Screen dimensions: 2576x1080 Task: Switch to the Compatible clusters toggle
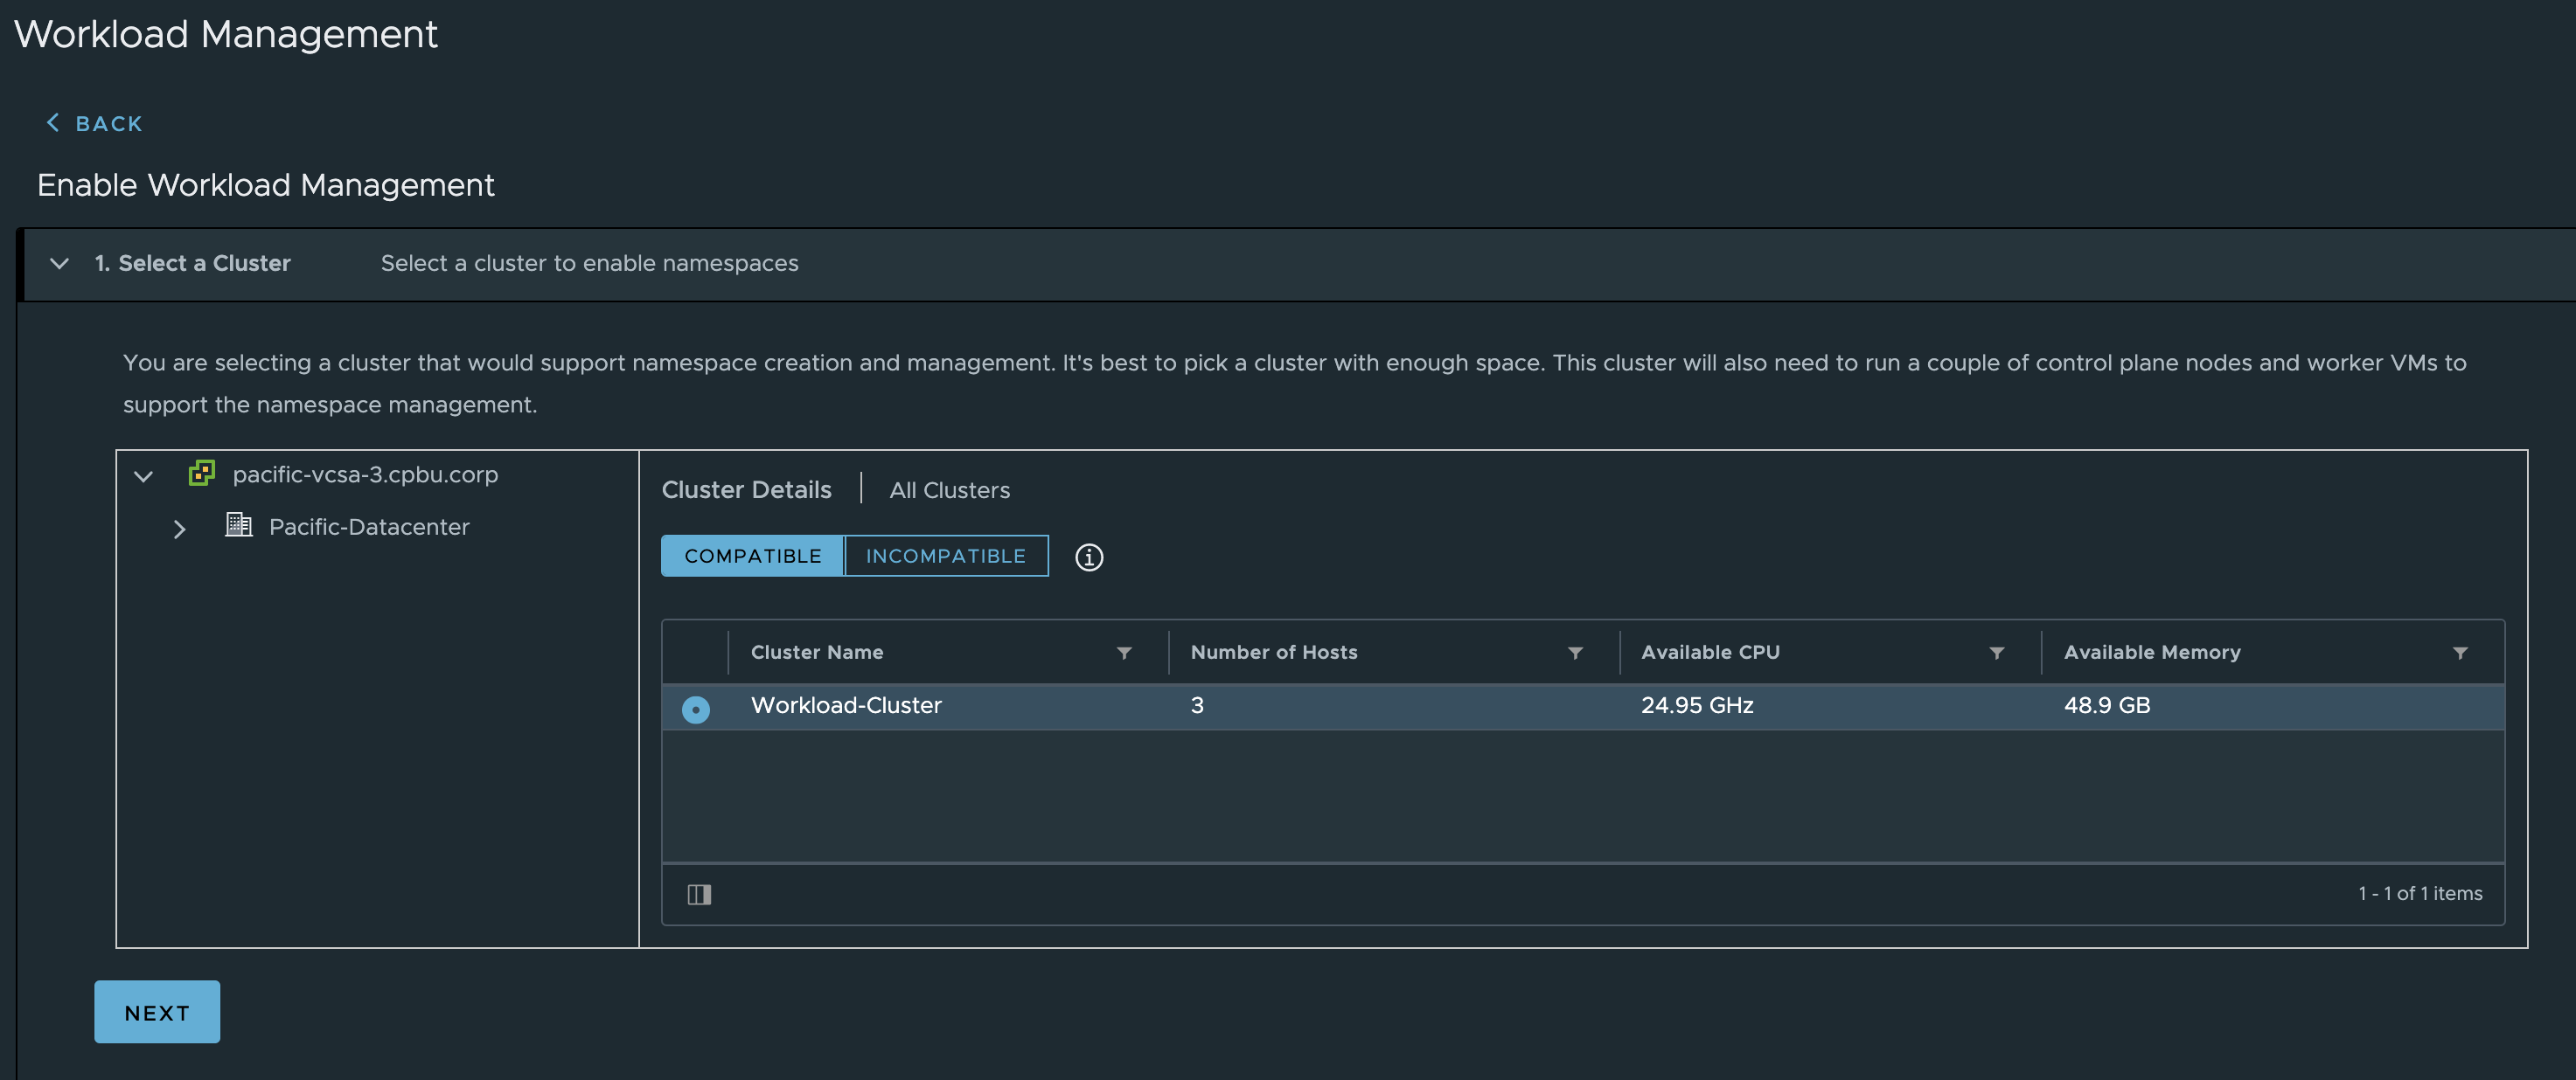click(752, 556)
